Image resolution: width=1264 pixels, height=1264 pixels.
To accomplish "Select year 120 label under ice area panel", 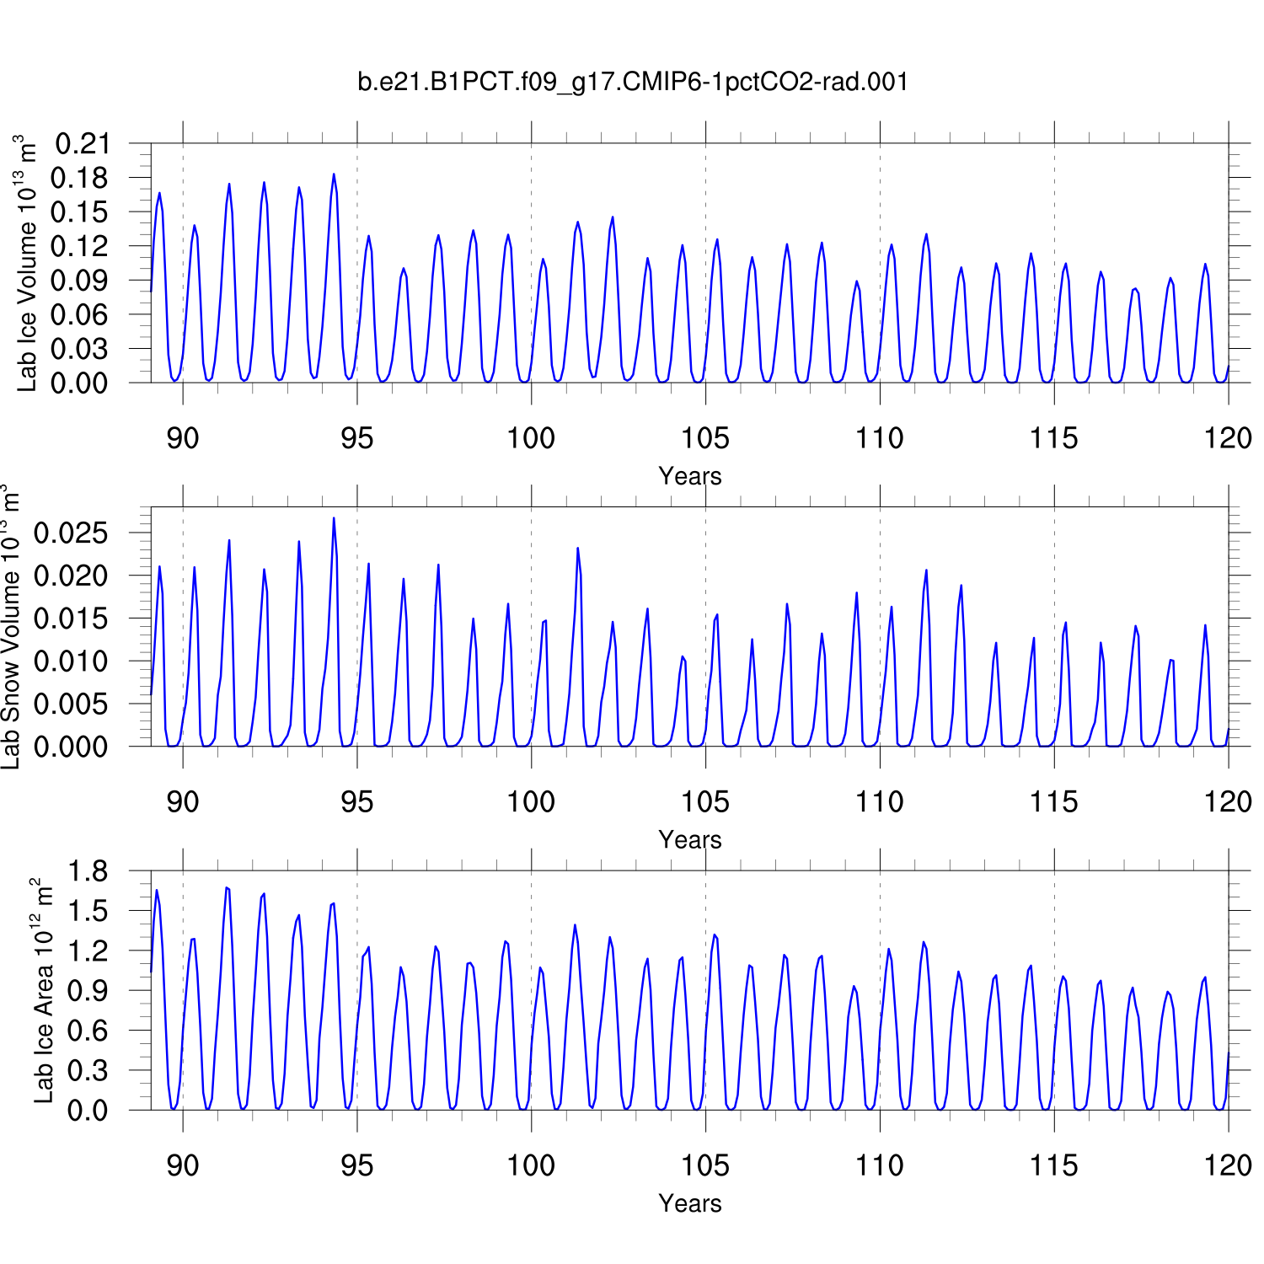I will click(1228, 1165).
